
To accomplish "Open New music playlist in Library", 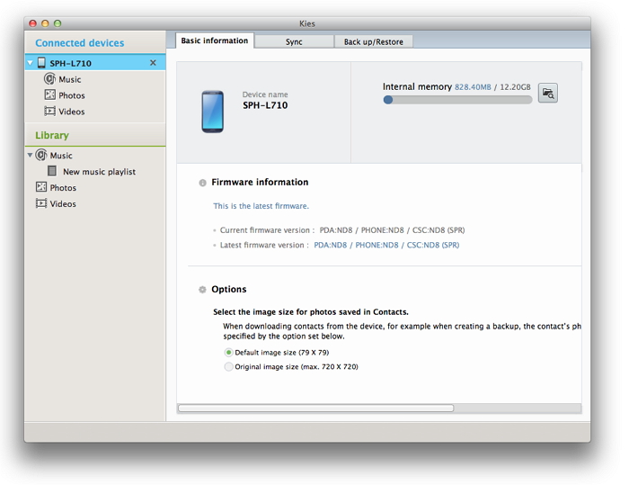I will (99, 172).
